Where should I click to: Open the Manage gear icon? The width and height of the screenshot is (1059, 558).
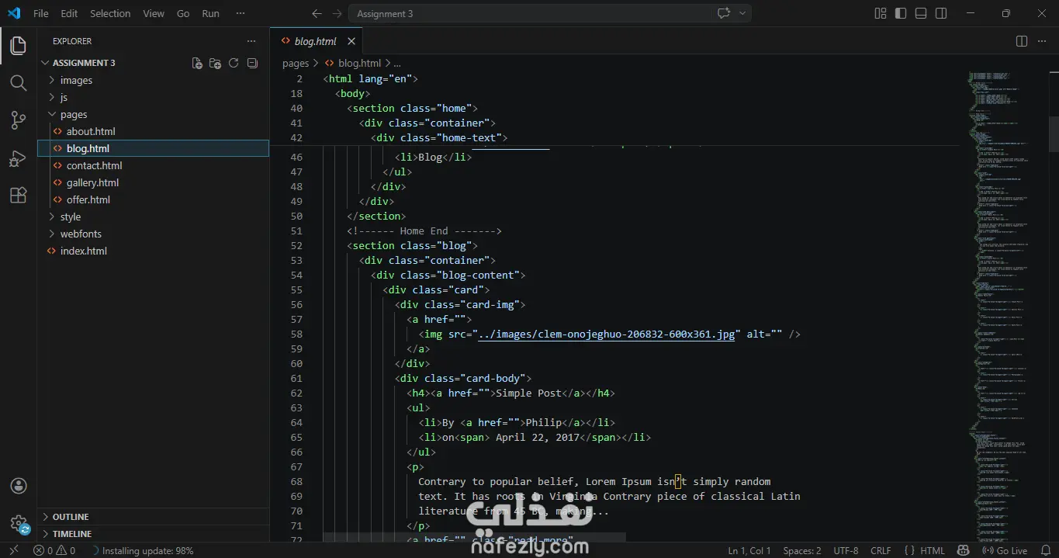point(19,524)
